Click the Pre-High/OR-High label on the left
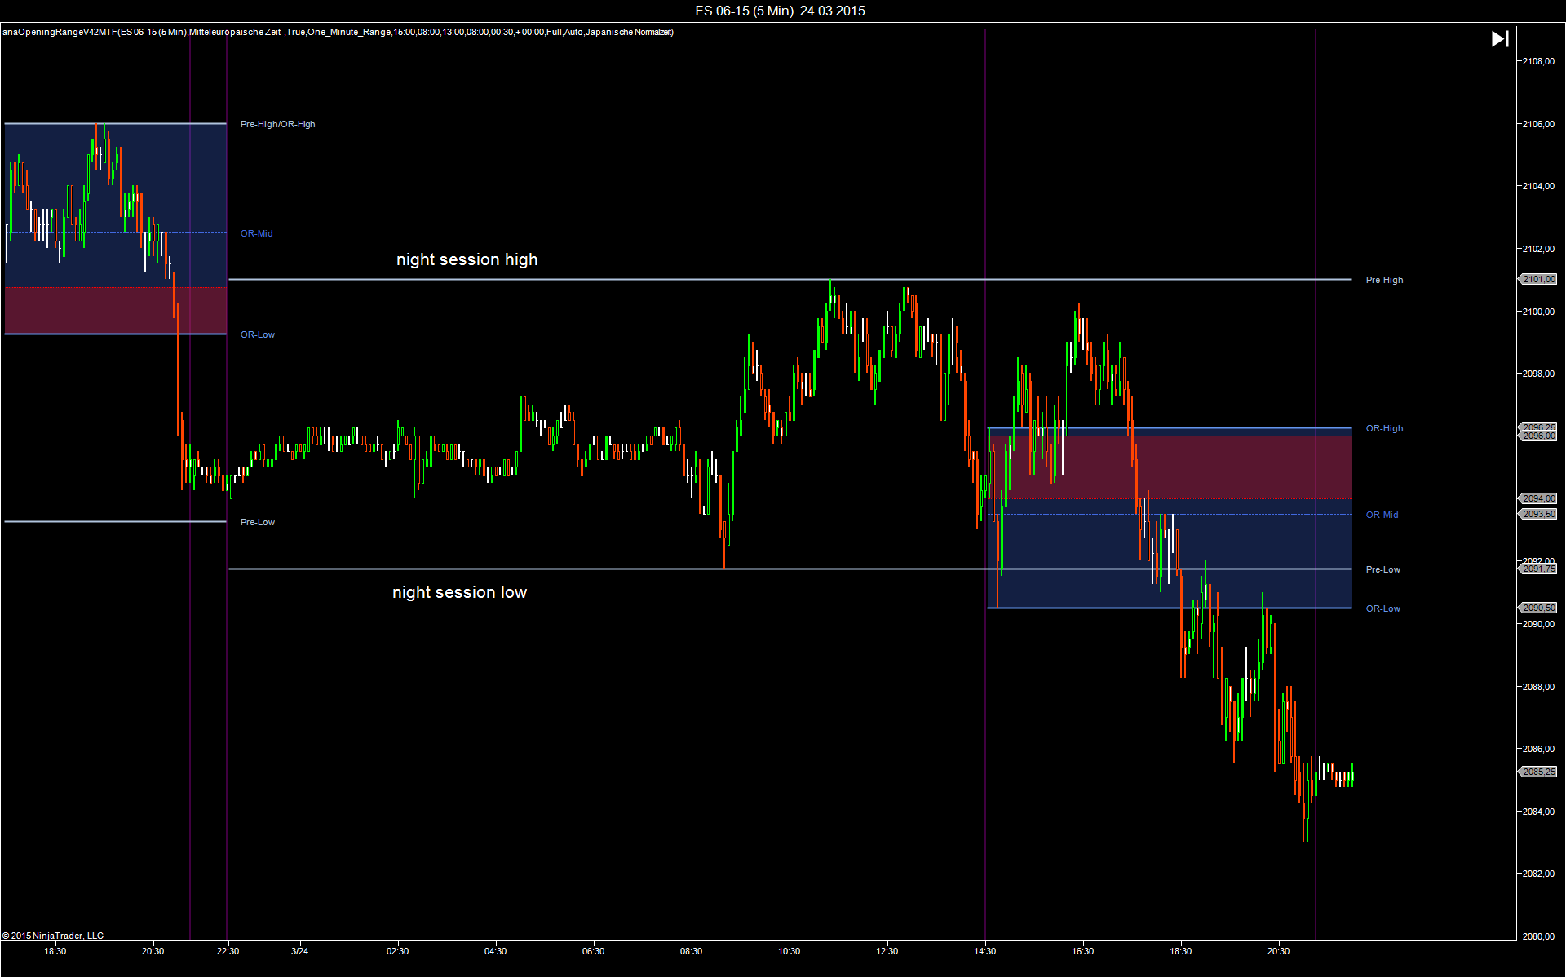 point(277,124)
